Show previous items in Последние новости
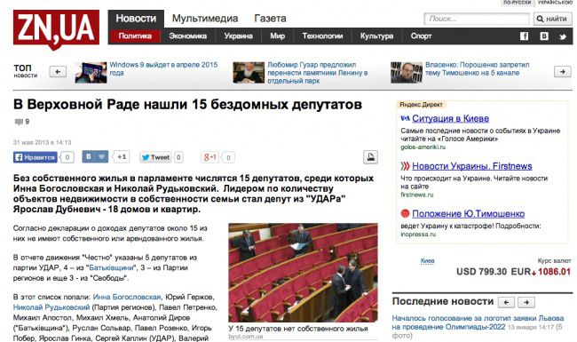The image size is (577, 342). point(506,302)
